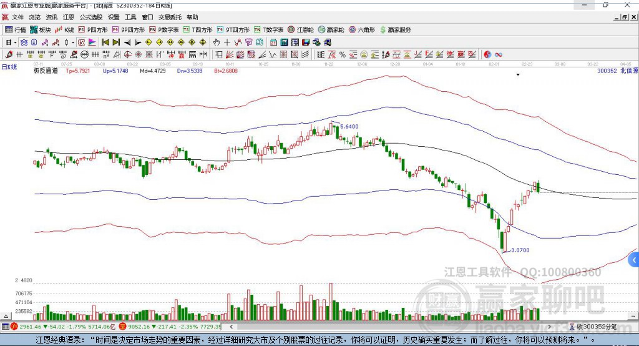This screenshot has height=346, width=639.
Task: Open the 六角形 hexagon tool
Action: [362, 30]
